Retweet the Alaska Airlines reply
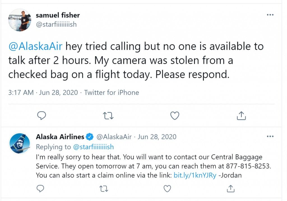This screenshot has height=201, width=287. (104, 189)
